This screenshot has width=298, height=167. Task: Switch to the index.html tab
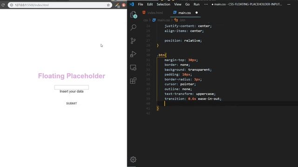(153, 13)
